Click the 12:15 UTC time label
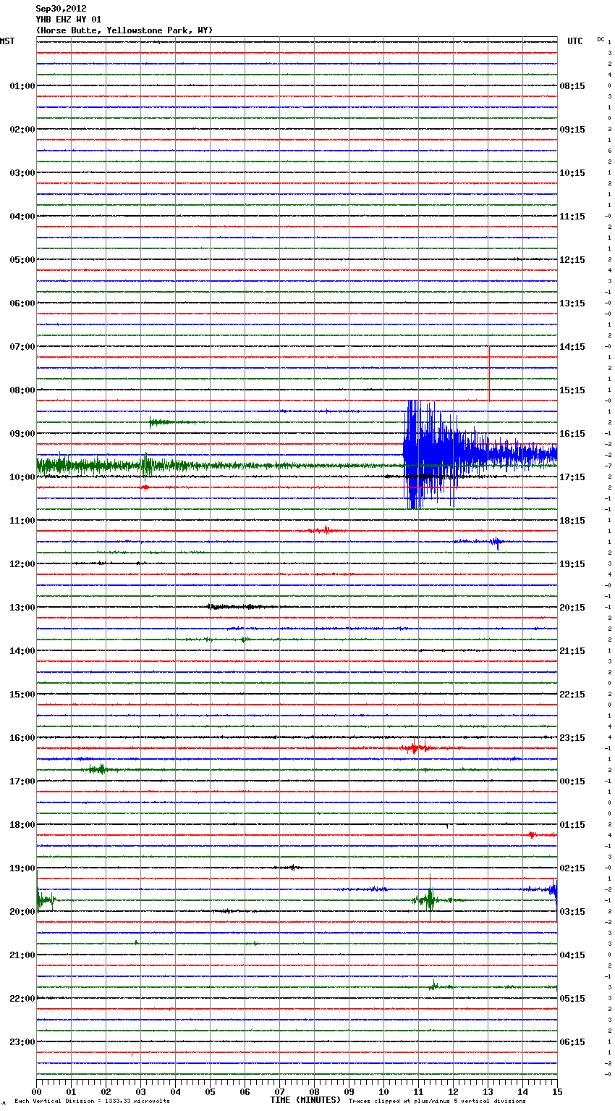Screen dimensions: 615x1111 572,260
